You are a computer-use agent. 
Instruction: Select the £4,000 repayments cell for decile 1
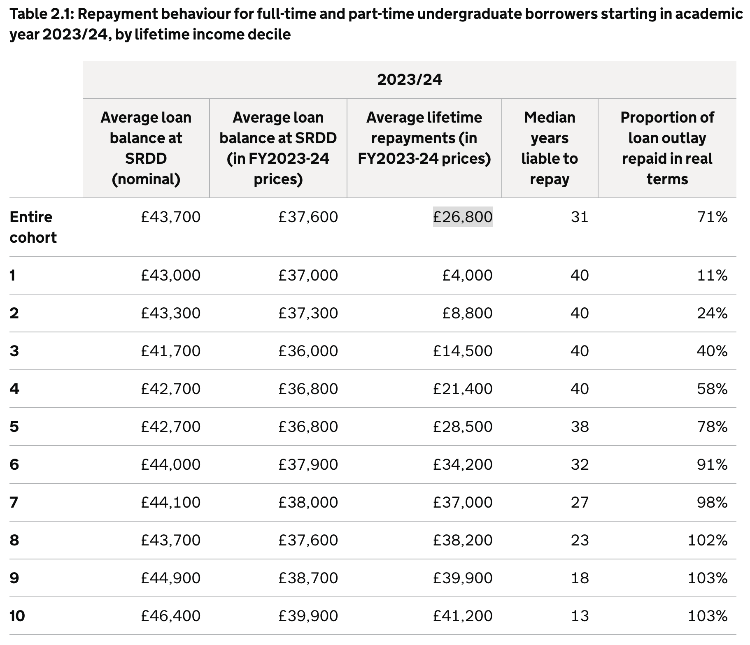tap(467, 275)
